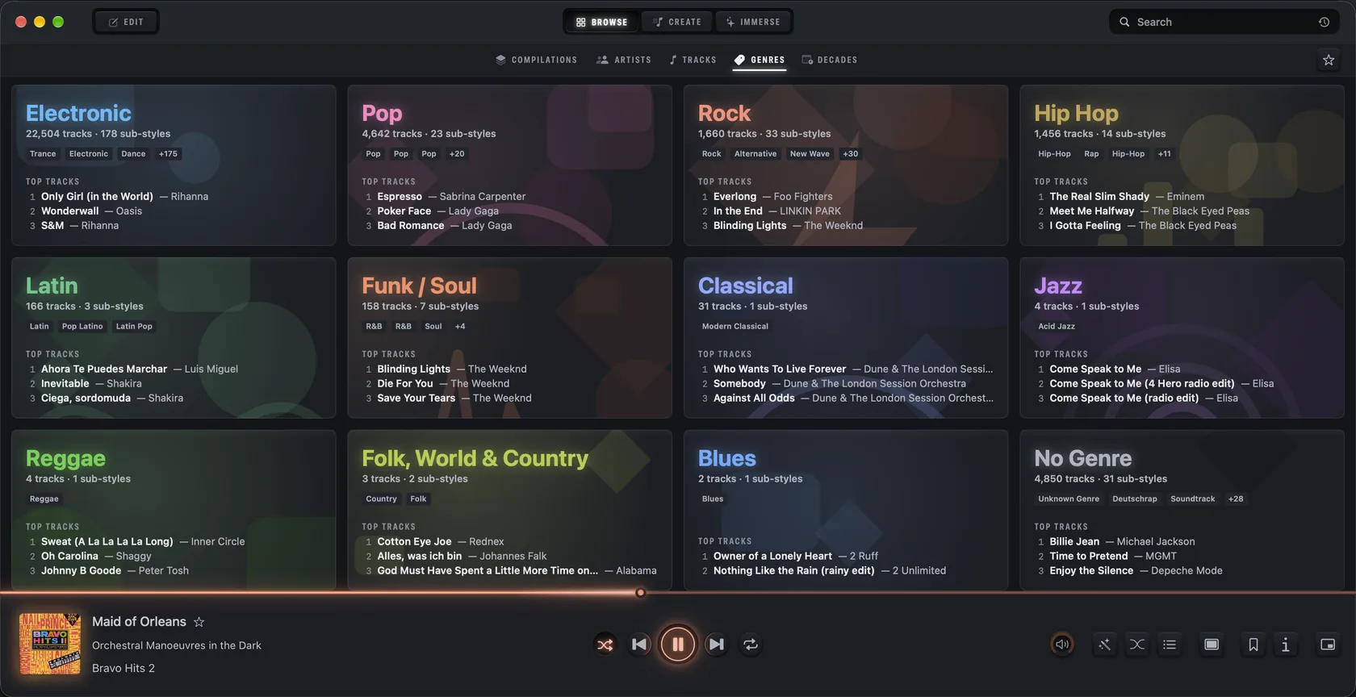Viewport: 1356px width, 697px height.
Task: Play Owner of a Lonely Heart
Action: click(x=772, y=557)
